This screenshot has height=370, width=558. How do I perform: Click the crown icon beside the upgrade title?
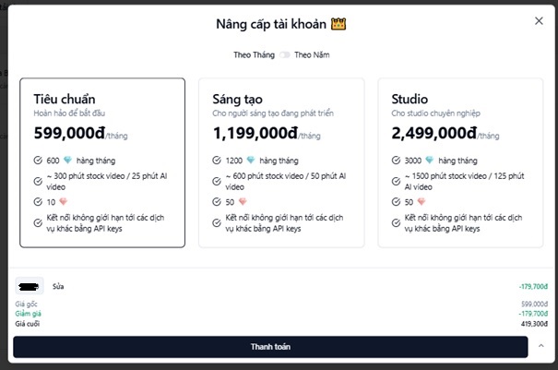pos(337,22)
